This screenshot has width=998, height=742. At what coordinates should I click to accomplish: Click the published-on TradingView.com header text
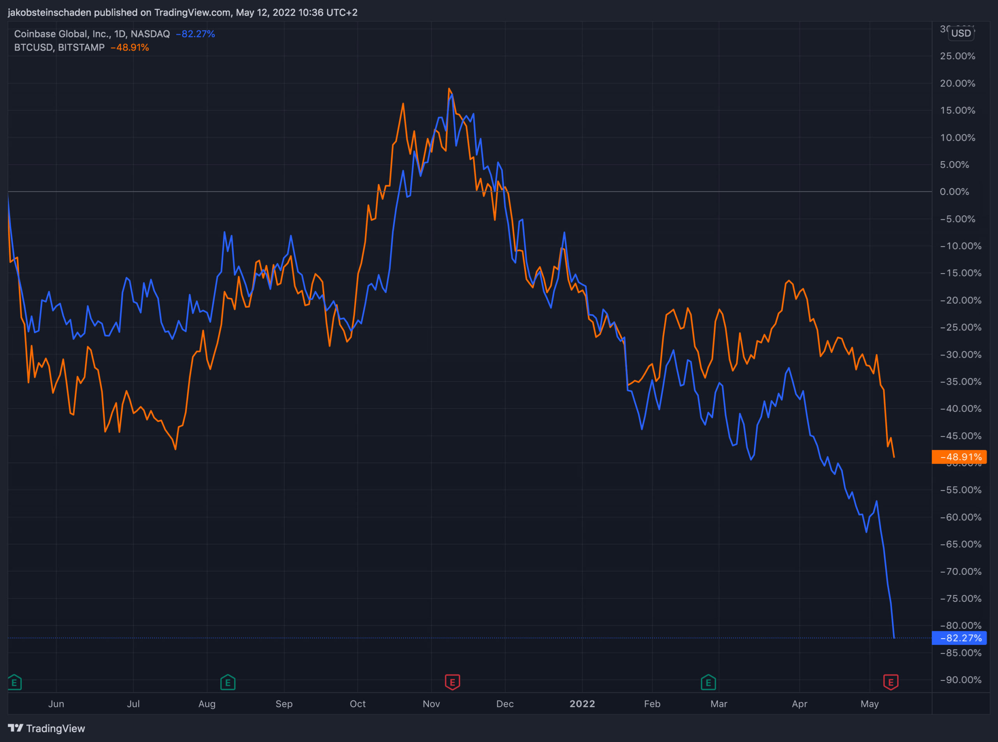pyautogui.click(x=182, y=12)
